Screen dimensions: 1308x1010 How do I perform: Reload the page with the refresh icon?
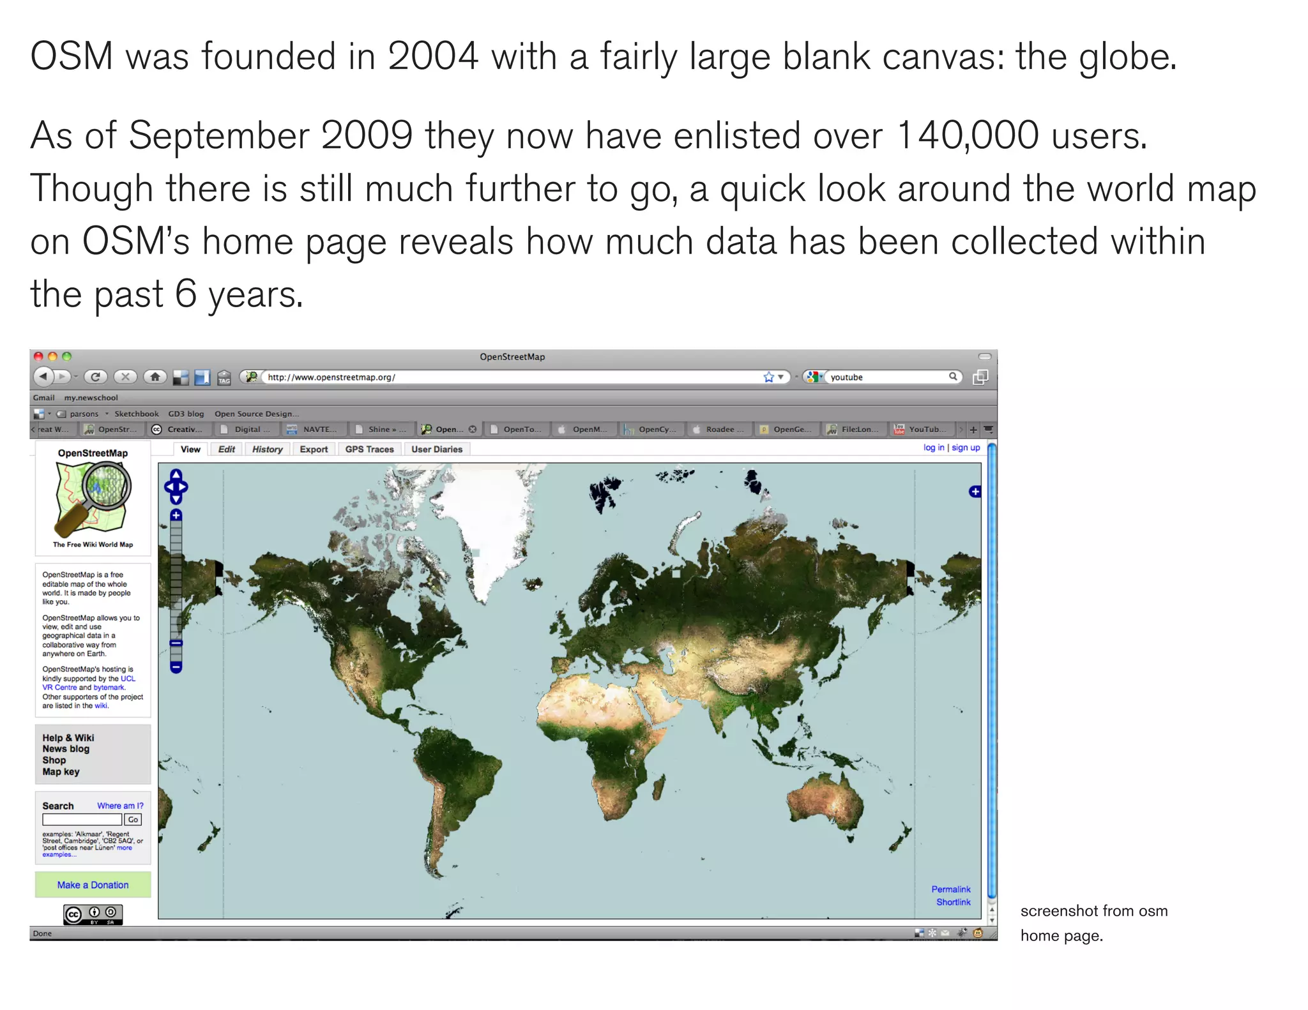point(95,377)
